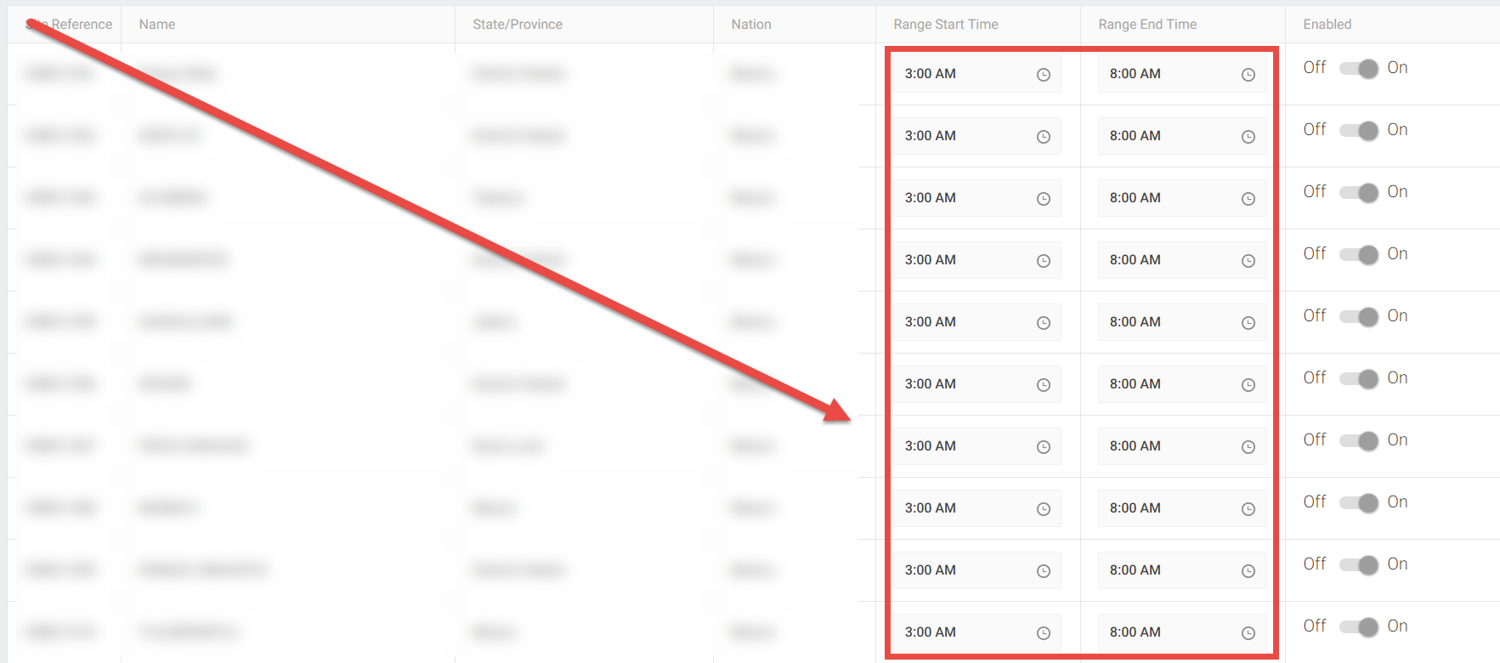Click the Enabled column header

click(1327, 25)
